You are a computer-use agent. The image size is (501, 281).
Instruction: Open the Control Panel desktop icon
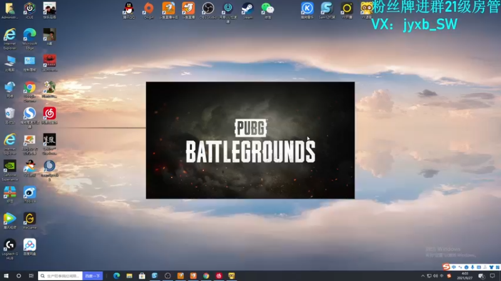click(x=29, y=63)
